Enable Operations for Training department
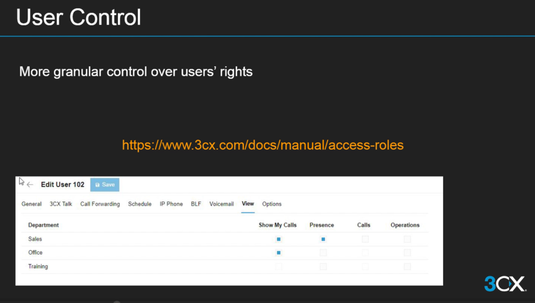The width and height of the screenshot is (535, 303). pos(407,266)
